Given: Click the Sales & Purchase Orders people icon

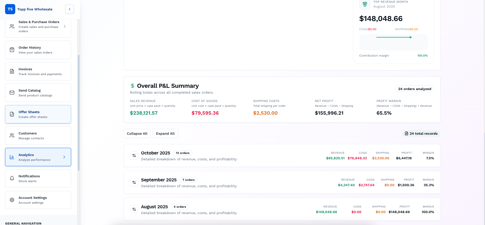Looking at the screenshot, I should click(x=12, y=26).
